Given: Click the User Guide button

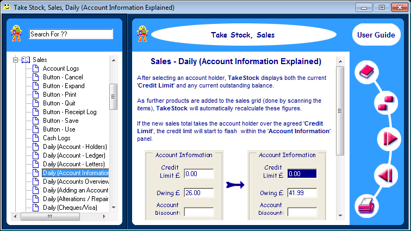Looking at the screenshot, I should 376,35.
